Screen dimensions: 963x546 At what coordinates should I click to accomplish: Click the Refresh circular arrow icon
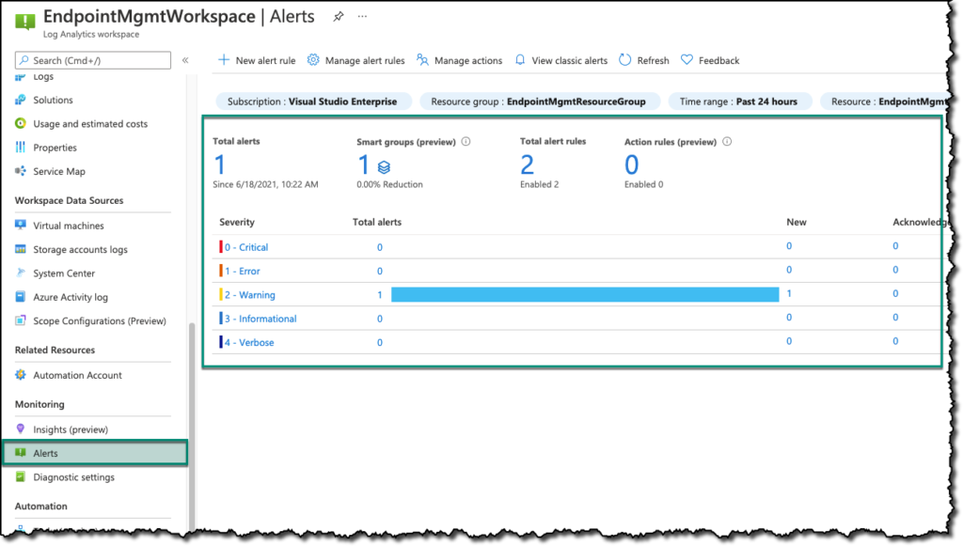[624, 59]
